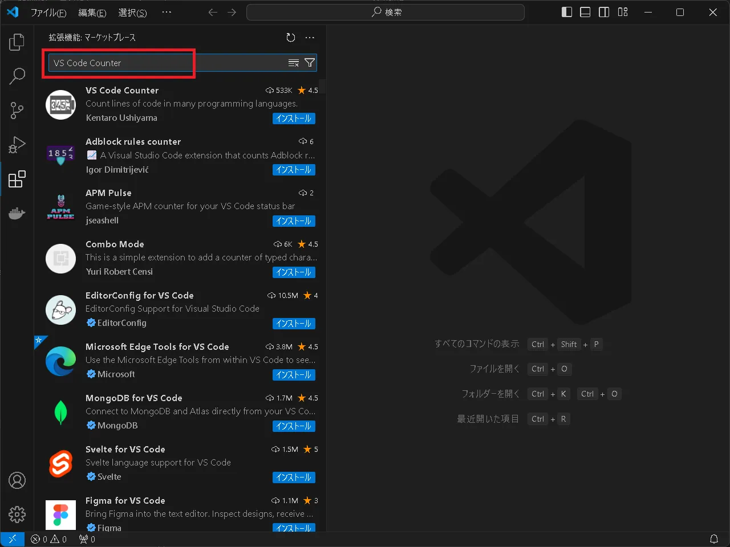Select the Combo Mode title text
The height and width of the screenshot is (547, 730).
tap(115, 244)
